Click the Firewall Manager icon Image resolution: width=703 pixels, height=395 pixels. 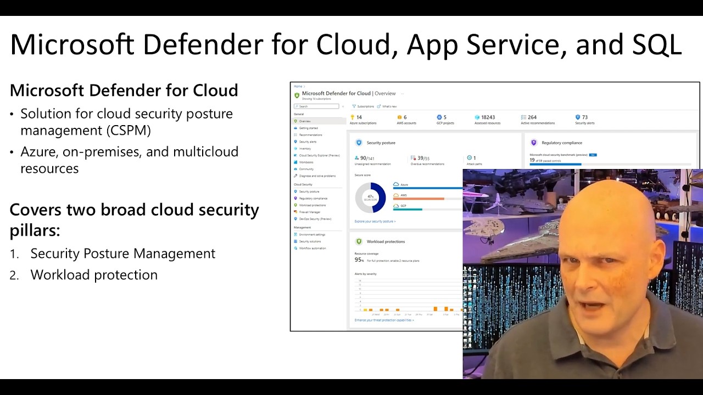(295, 212)
